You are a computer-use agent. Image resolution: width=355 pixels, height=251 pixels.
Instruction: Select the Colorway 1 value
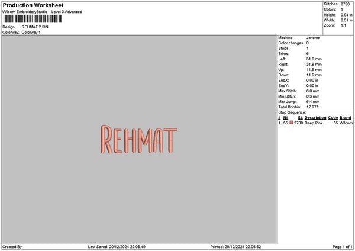click(x=31, y=33)
